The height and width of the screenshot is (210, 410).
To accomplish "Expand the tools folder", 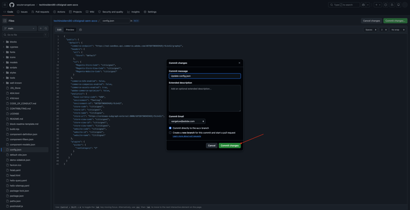I will [12, 78].
